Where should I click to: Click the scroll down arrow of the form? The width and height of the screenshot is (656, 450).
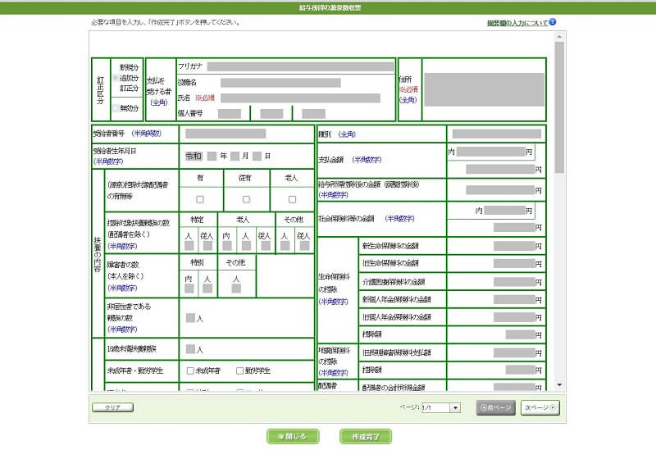pos(559,384)
